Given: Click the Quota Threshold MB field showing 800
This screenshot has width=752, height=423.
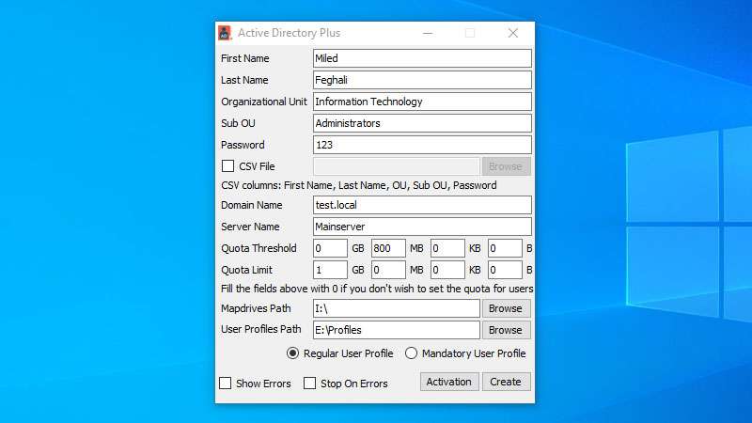Looking at the screenshot, I should (388, 248).
